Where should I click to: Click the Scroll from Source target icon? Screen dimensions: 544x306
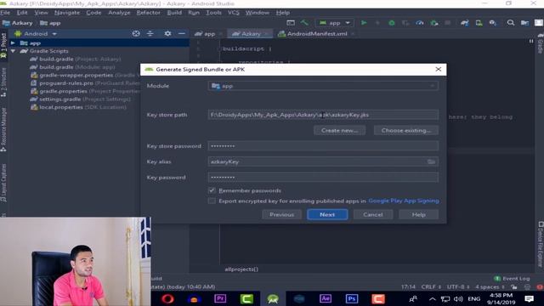coord(136,34)
